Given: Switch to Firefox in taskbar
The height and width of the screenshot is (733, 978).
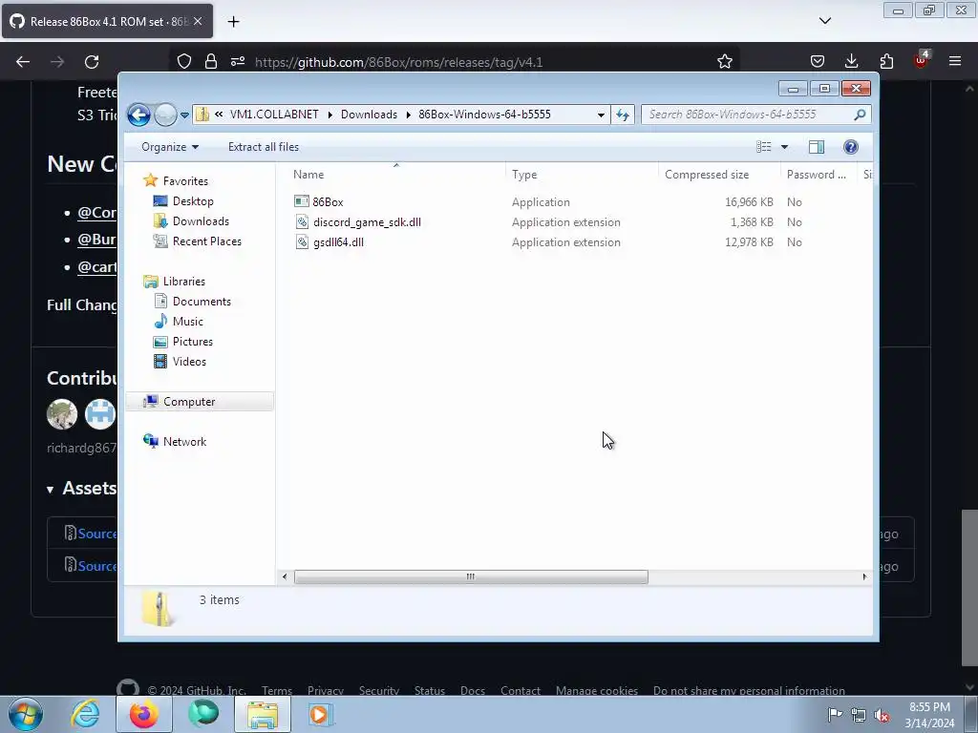Looking at the screenshot, I should 143,714.
